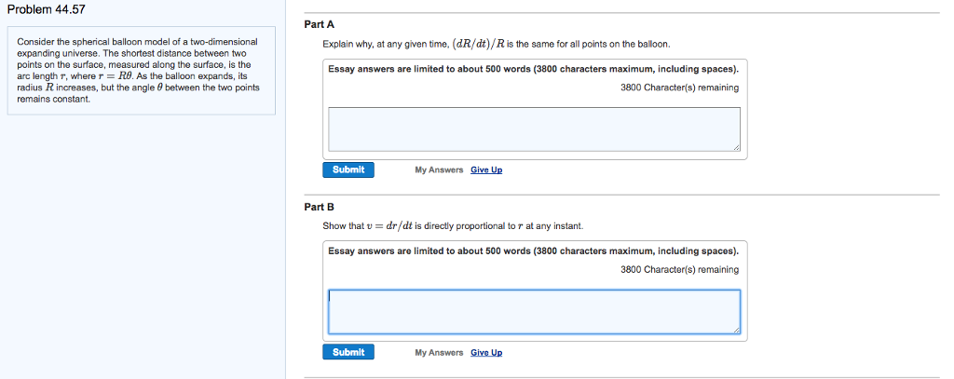Give Up on Part A
Screen dimensions: 954x379
pyautogui.click(x=486, y=170)
